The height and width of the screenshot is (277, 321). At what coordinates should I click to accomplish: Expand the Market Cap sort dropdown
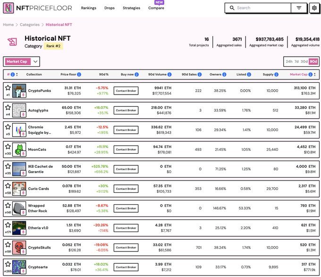pyautogui.click(x=35, y=61)
